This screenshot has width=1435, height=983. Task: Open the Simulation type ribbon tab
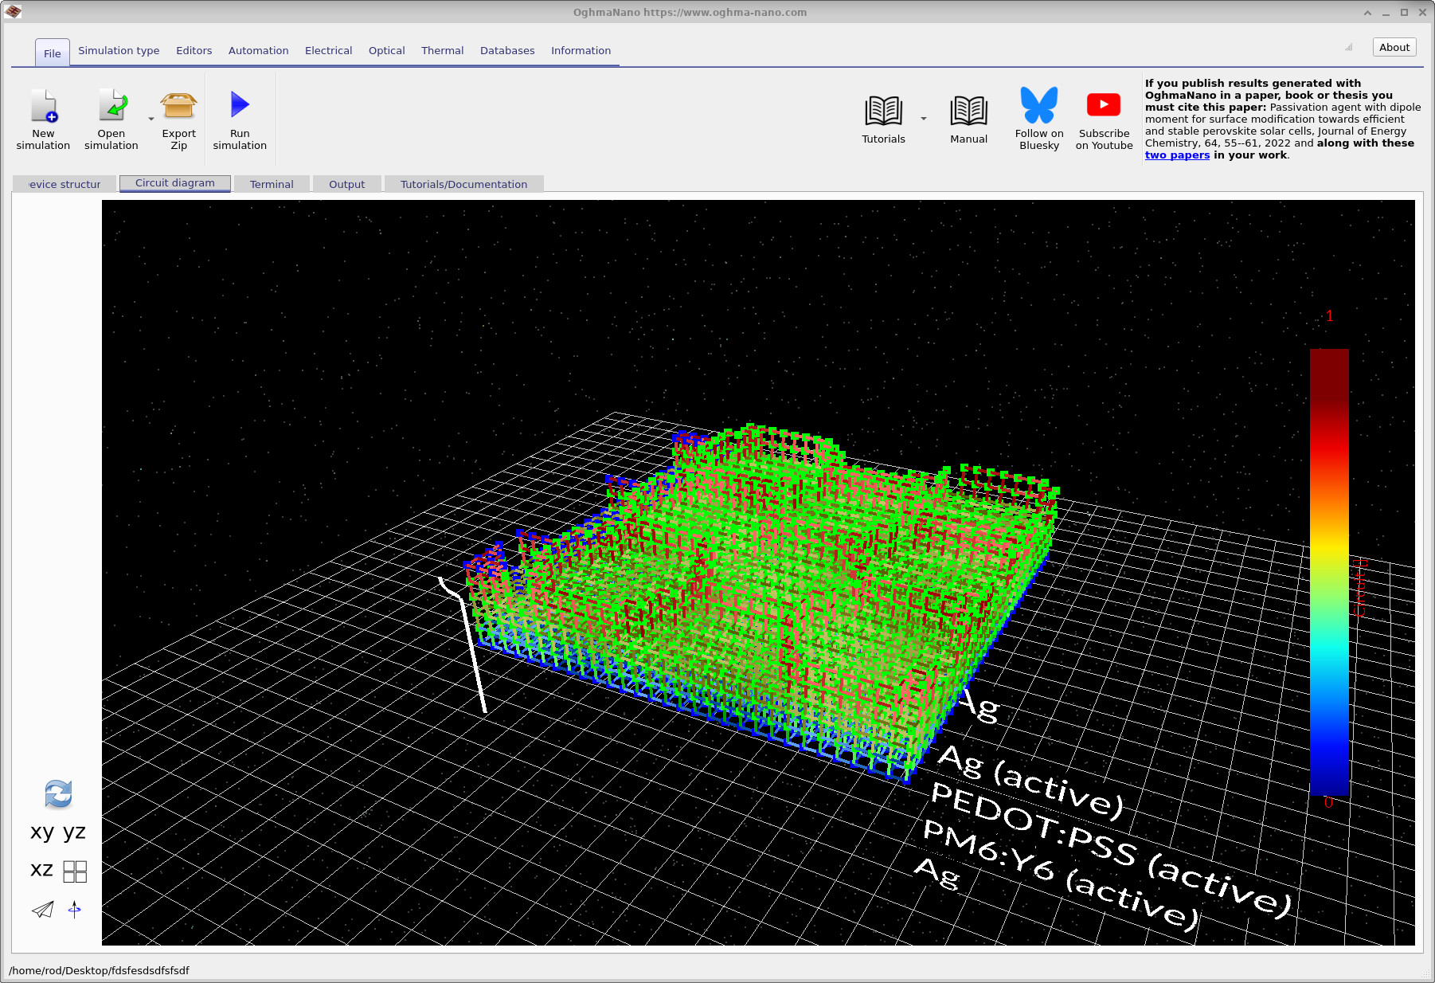point(119,50)
